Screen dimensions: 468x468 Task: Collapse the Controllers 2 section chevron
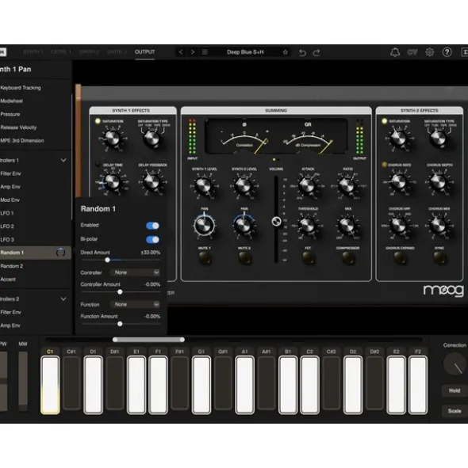63,299
